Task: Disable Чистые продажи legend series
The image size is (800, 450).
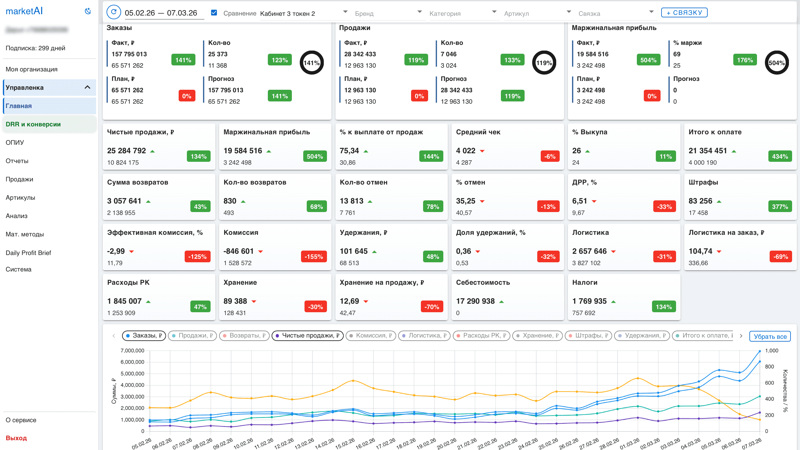Action: (x=307, y=336)
